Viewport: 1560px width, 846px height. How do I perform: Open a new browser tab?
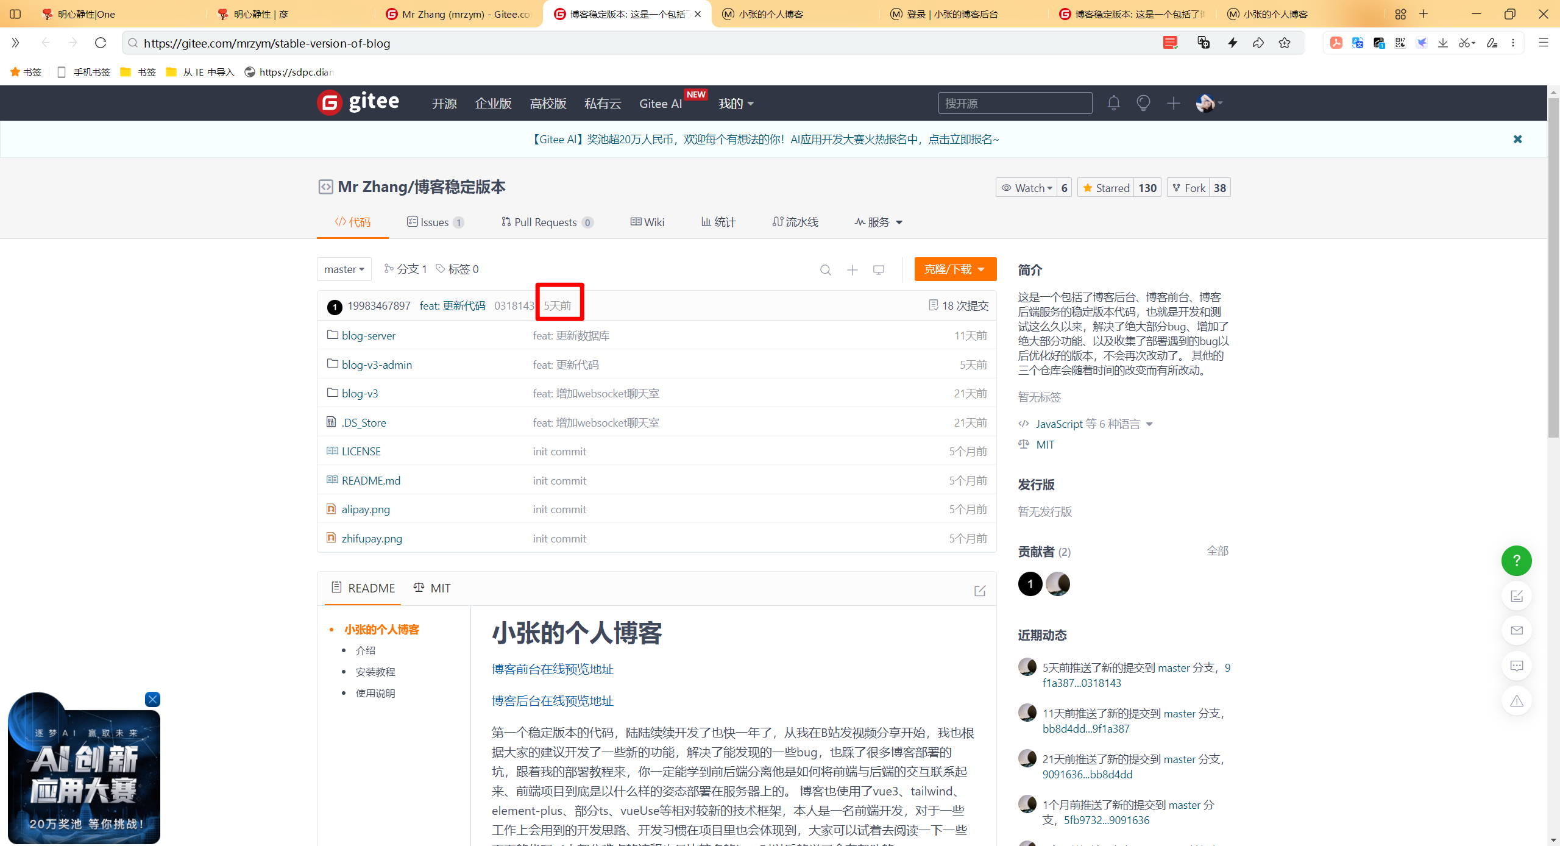click(1423, 13)
